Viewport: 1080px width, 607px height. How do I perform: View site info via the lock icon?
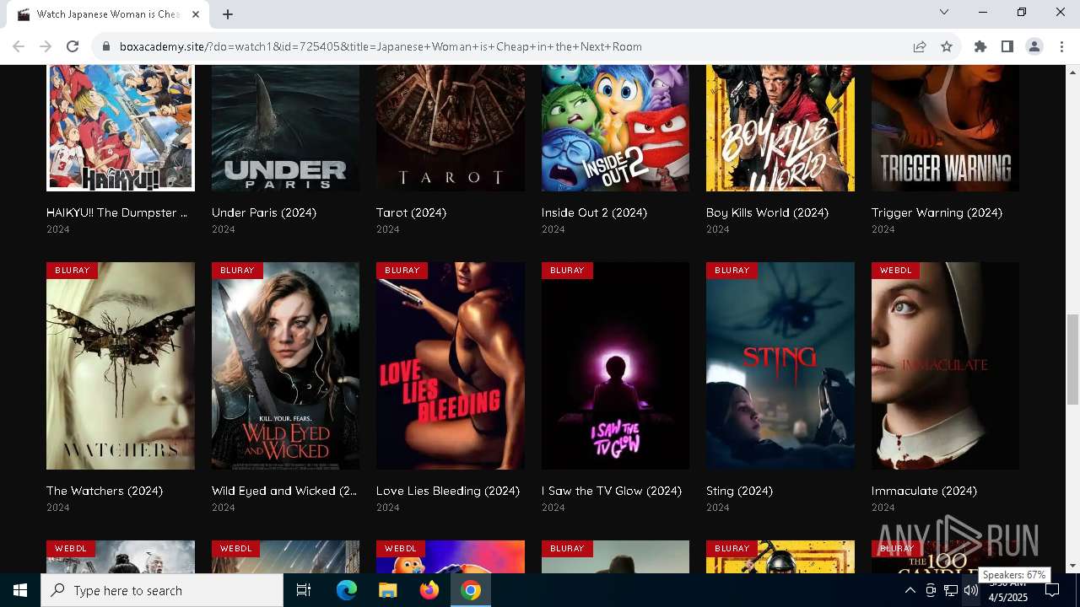coord(106,46)
